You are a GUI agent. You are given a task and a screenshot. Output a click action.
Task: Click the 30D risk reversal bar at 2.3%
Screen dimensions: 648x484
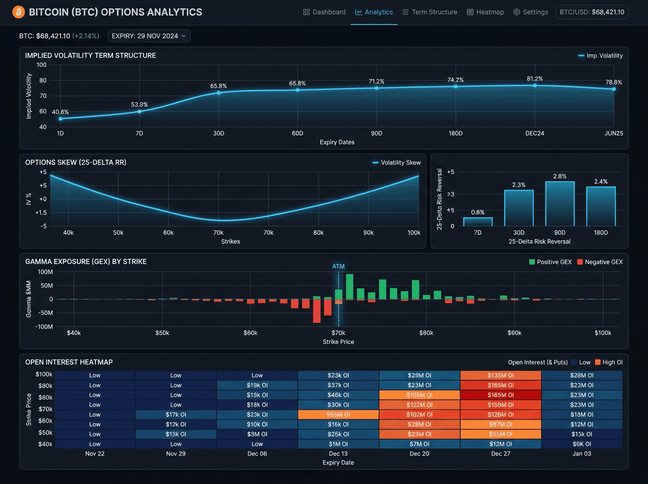(519, 208)
